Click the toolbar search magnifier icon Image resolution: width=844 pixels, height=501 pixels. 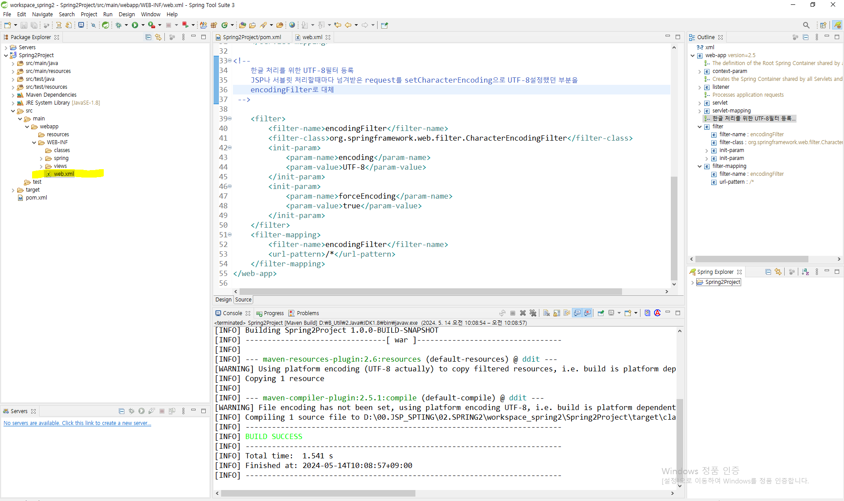coord(806,25)
